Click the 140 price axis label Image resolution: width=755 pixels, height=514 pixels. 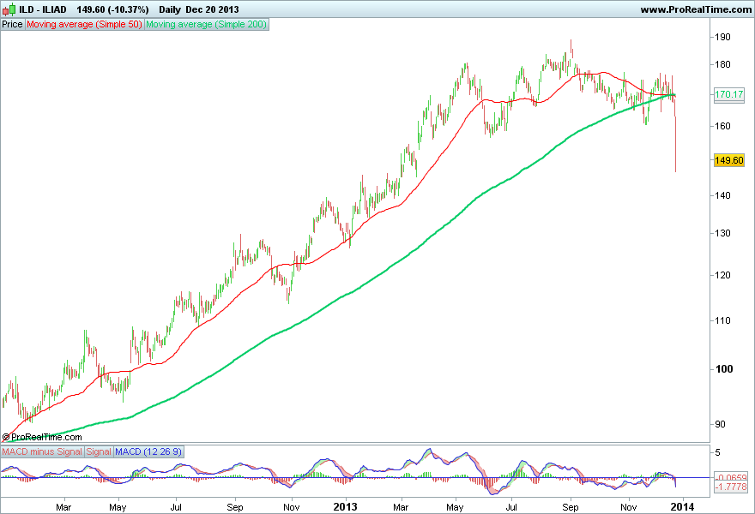click(722, 195)
